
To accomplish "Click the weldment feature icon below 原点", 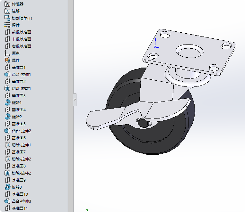I will click(7, 60).
